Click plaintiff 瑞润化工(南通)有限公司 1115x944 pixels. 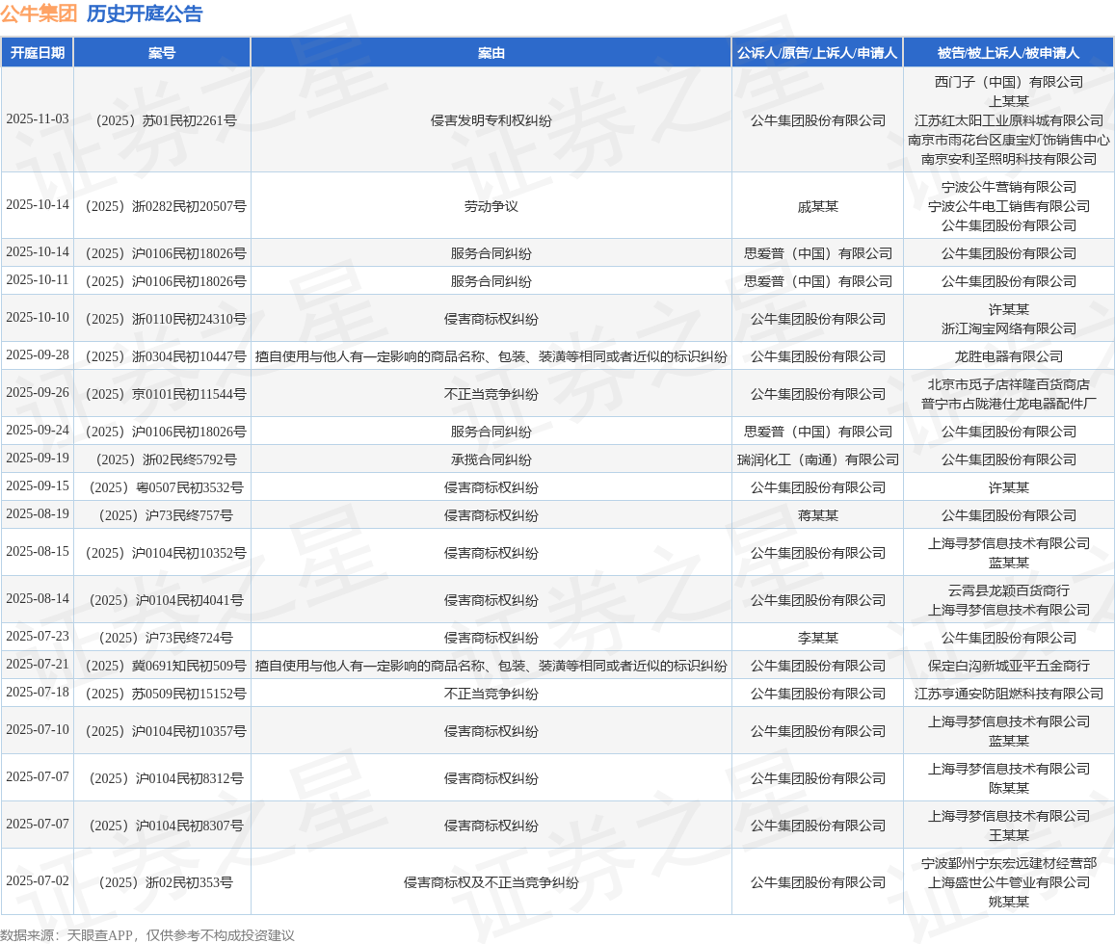(818, 459)
